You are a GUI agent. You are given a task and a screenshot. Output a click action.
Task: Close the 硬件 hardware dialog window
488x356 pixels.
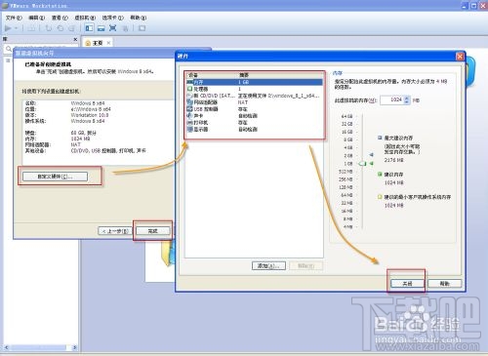point(460,57)
